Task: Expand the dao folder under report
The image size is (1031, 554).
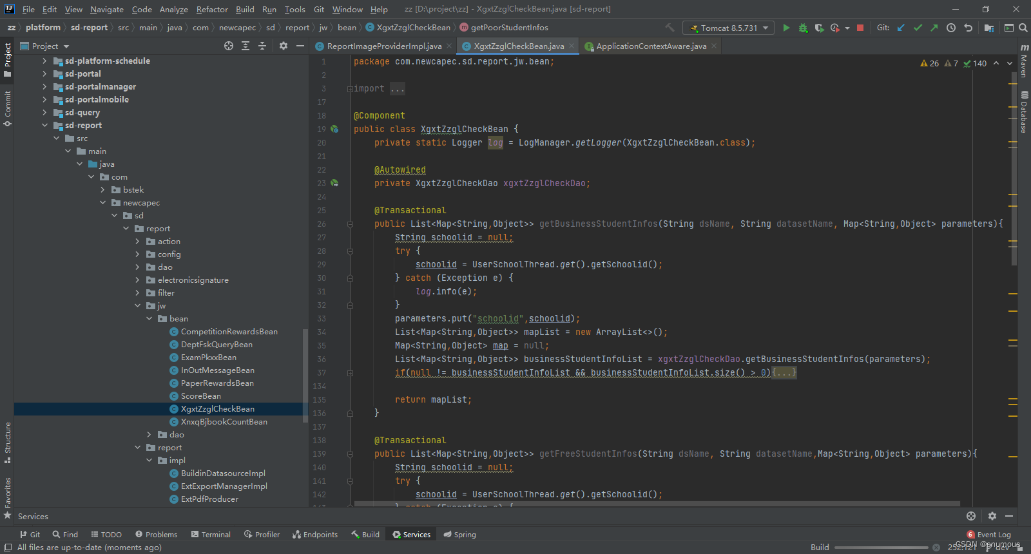Action: pyautogui.click(x=137, y=267)
